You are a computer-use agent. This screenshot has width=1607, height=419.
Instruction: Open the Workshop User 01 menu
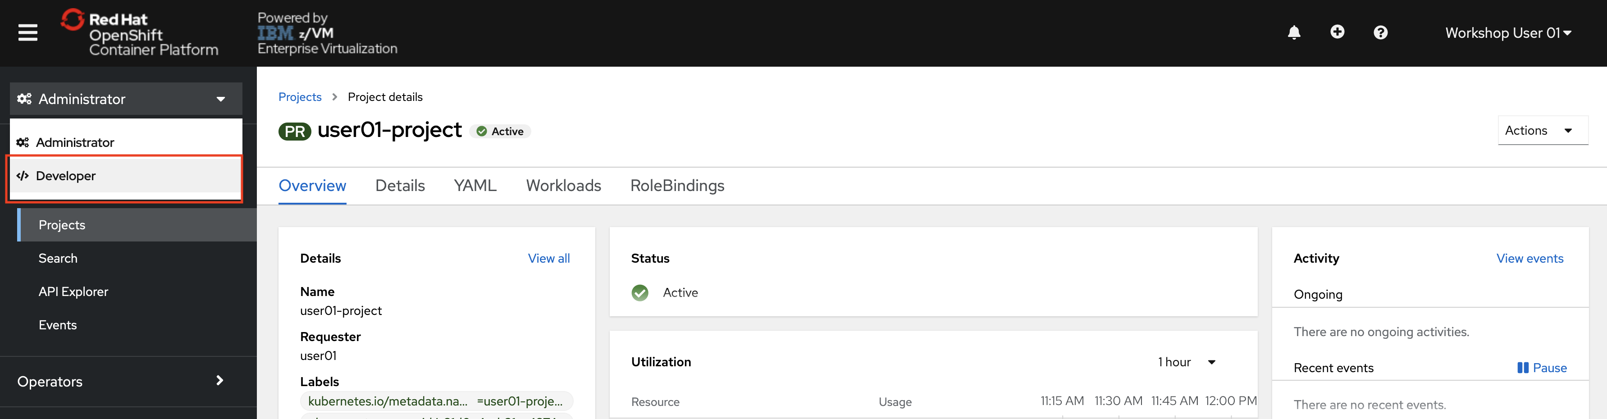pyautogui.click(x=1508, y=33)
